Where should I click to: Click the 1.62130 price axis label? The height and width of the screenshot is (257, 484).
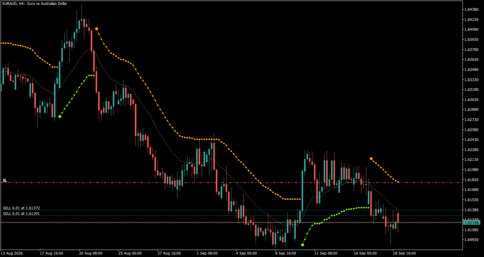471,160
